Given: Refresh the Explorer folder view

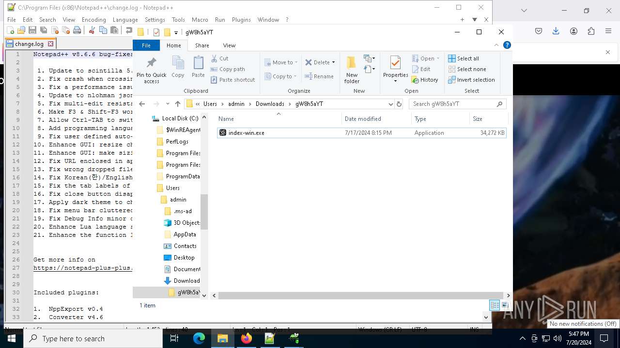Looking at the screenshot, I should [399, 104].
